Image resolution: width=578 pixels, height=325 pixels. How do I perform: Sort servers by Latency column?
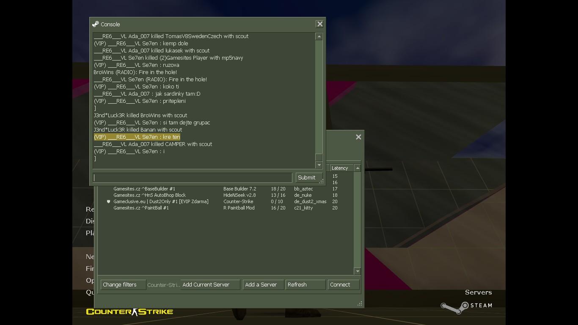coord(341,168)
